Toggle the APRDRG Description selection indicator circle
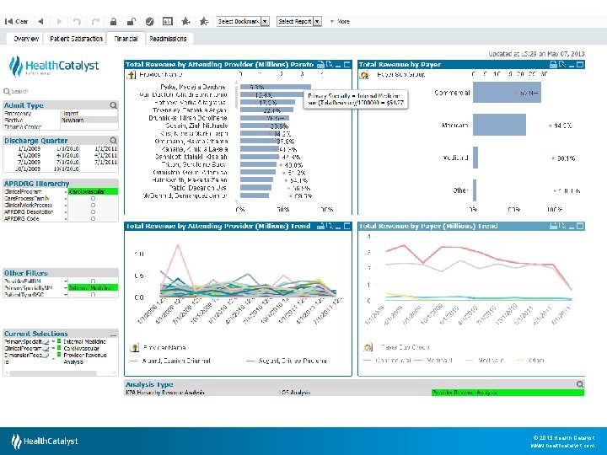 (x=93, y=212)
